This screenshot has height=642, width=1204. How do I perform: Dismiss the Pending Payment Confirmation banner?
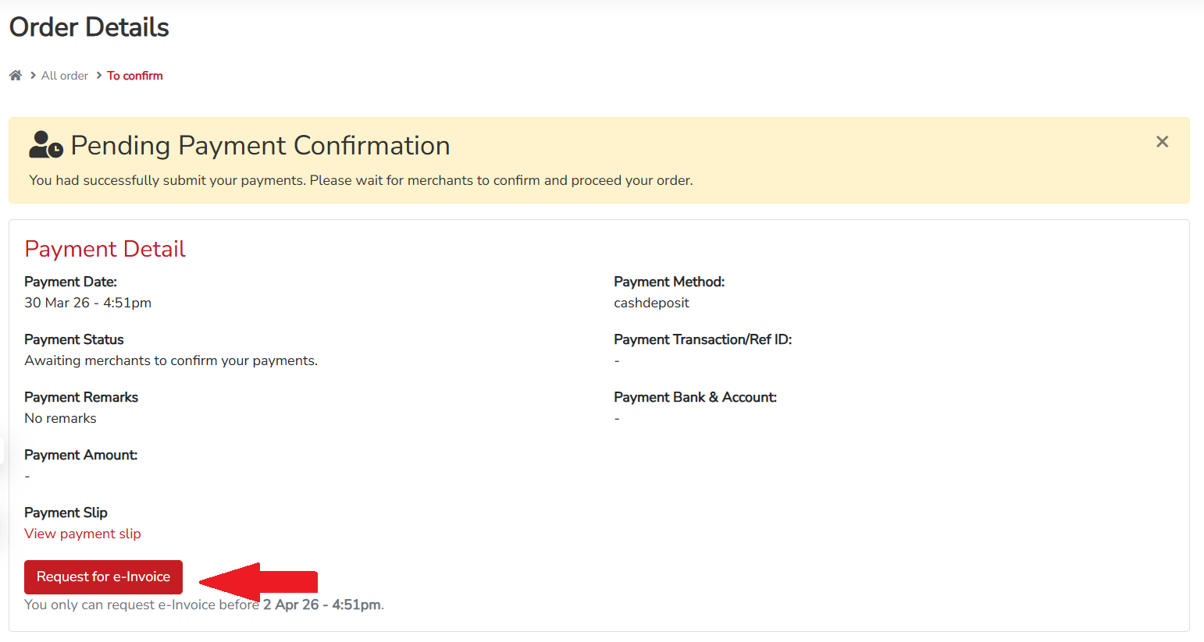[1162, 141]
